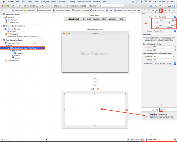Click the X position input field
This screenshot has width=177, height=142.
(157, 20)
